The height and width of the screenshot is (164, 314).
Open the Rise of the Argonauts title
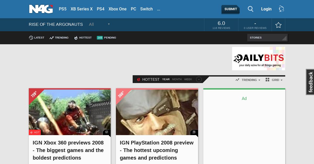tap(56, 24)
